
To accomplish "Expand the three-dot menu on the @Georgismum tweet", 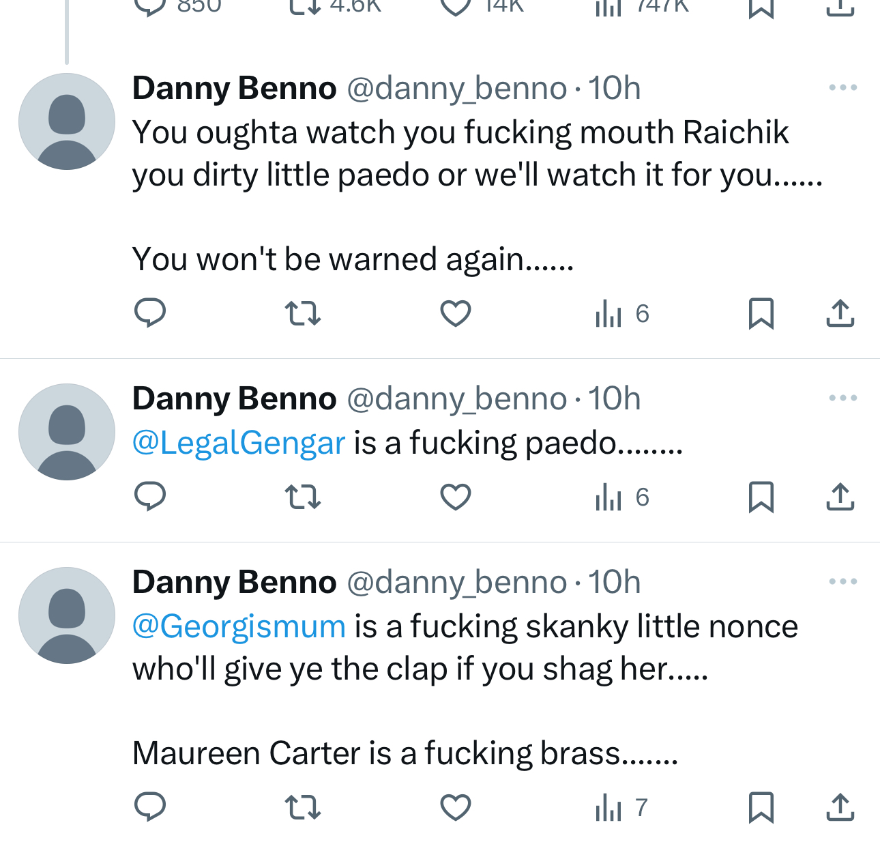I will coord(842,581).
